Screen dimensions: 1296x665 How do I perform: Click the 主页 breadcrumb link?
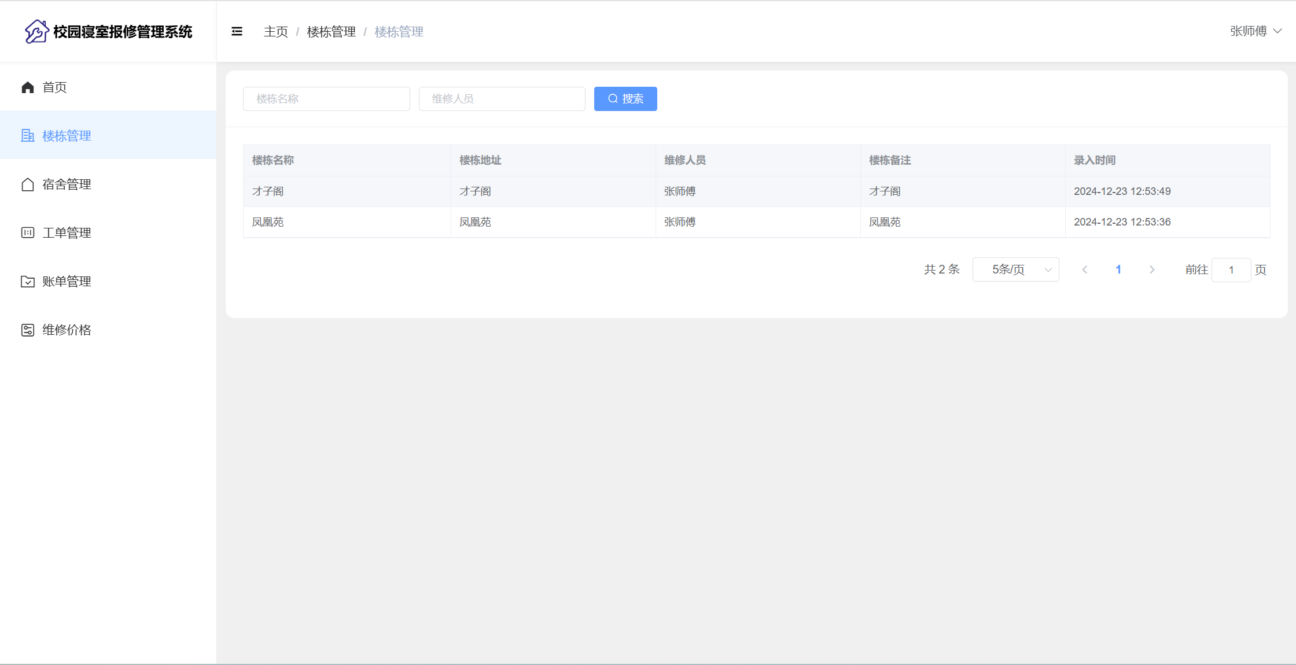275,32
